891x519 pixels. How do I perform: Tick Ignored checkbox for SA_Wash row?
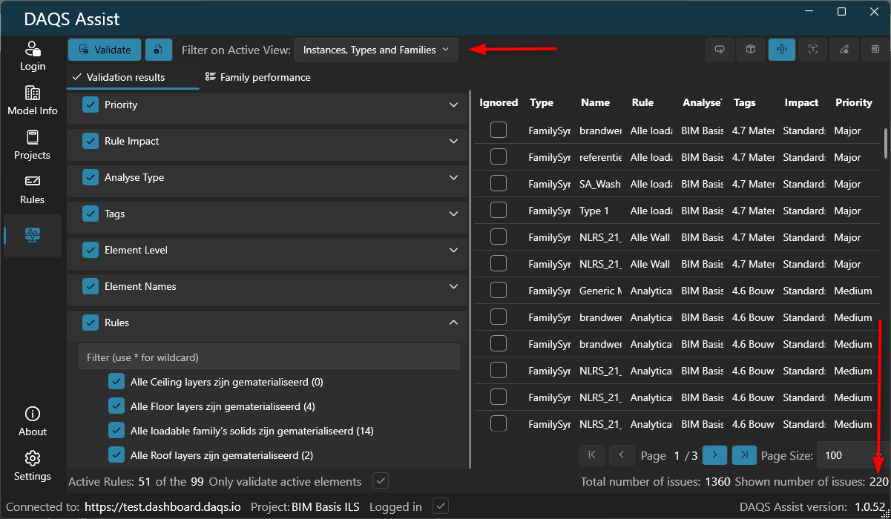coord(499,184)
